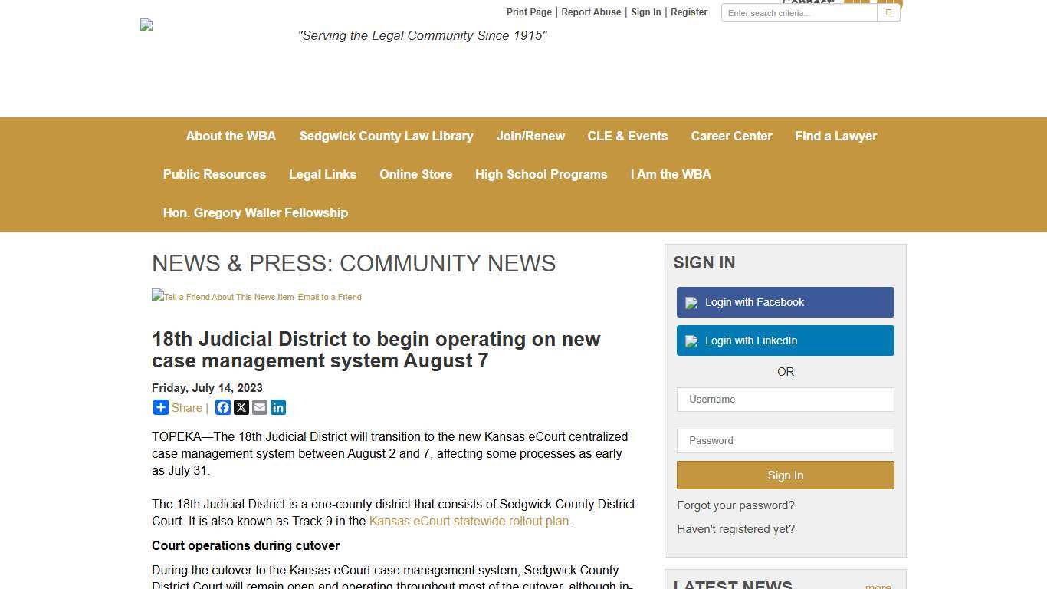
Task: Select Login with LinkedIn
Action: pos(785,341)
